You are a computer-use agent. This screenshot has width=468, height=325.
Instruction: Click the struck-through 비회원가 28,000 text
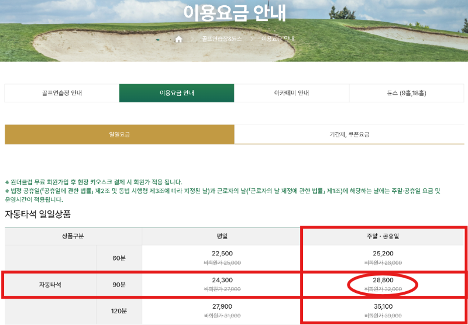383,262
